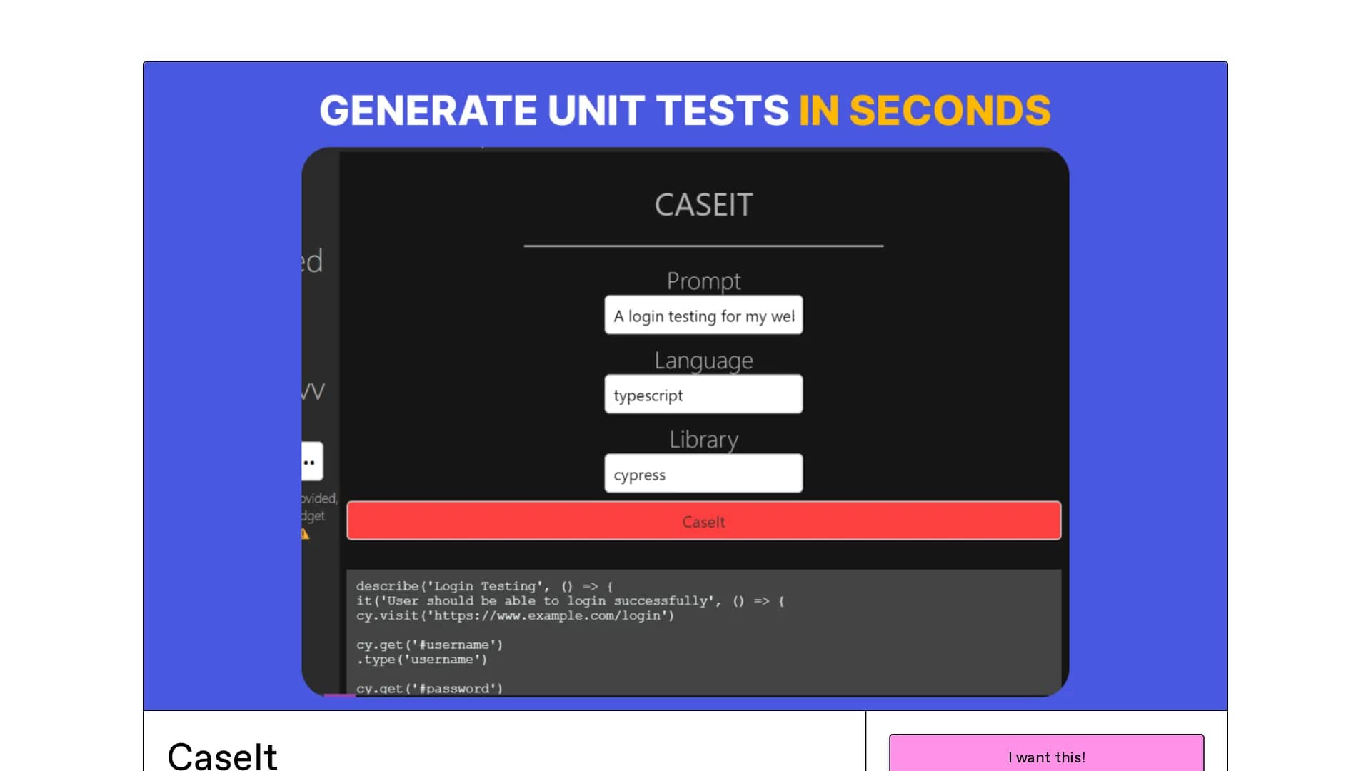Click the describe('Login Testing') code line

tap(485, 586)
